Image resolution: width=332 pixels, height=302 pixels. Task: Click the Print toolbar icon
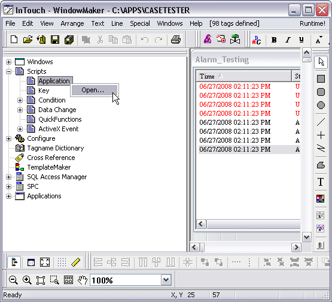pos(175,40)
